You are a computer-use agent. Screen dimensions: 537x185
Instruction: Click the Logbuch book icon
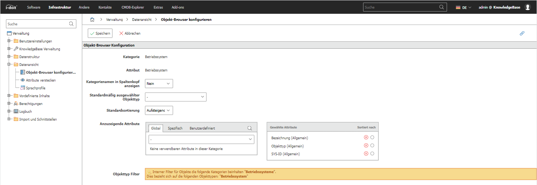point(16,111)
